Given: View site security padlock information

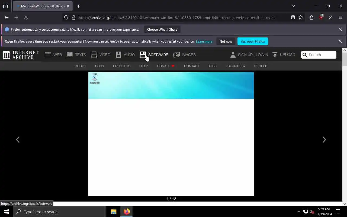Looking at the screenshot, I should click(x=73, y=18).
